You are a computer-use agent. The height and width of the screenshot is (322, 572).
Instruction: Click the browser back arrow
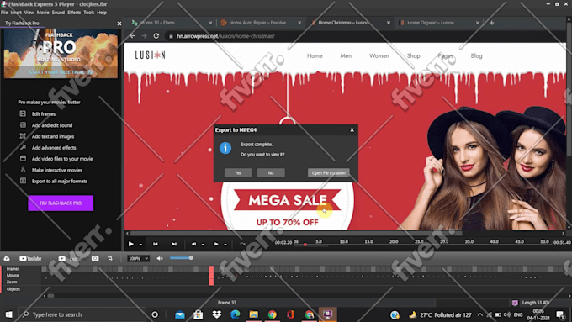(x=132, y=36)
